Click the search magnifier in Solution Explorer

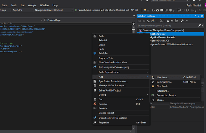[x=200, y=25]
